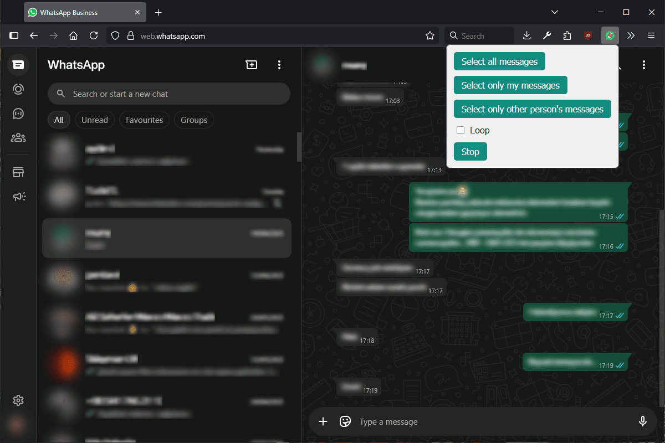Open the site padlock info
This screenshot has height=443, width=665.
click(131, 36)
